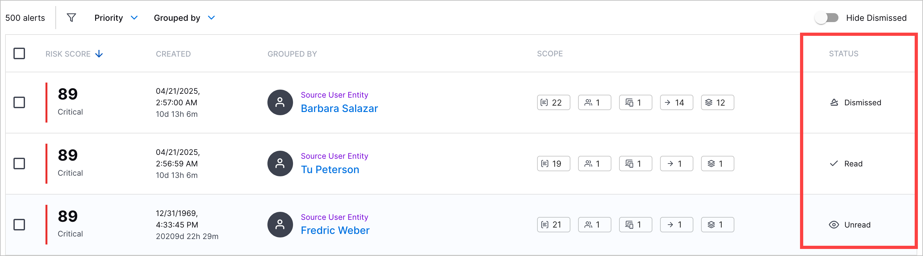Click scope badge with arrow 14
Viewport: 923px width, 256px height.
tap(676, 102)
